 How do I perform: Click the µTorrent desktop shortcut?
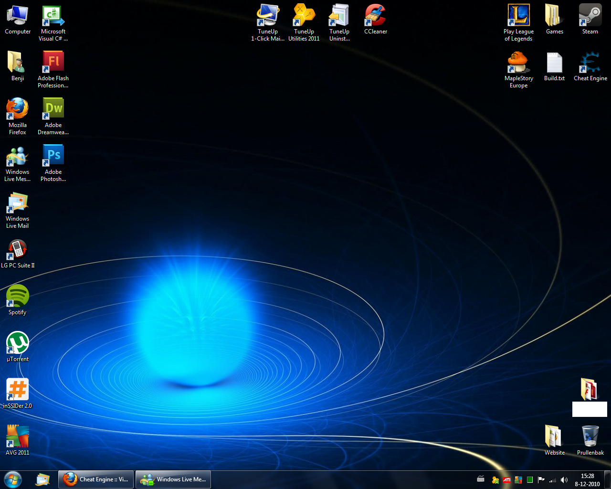[x=18, y=344]
